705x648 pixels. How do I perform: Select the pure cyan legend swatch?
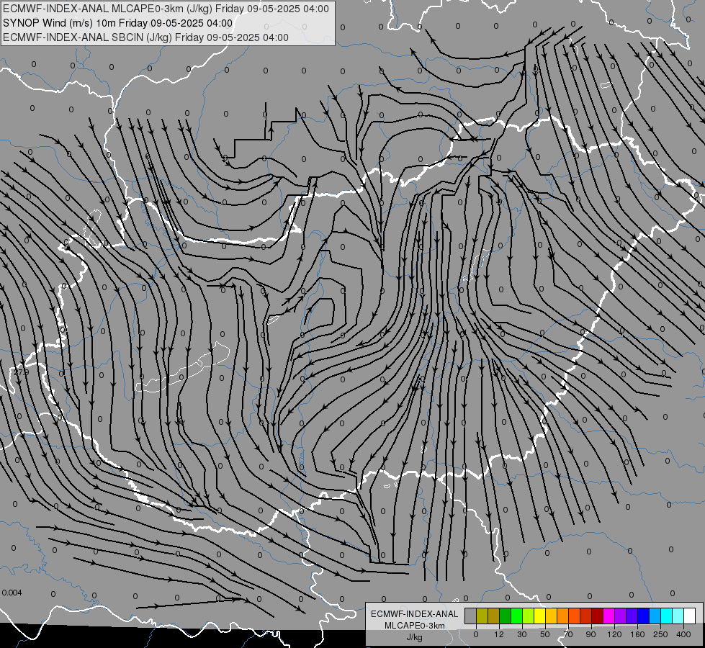[666, 616]
